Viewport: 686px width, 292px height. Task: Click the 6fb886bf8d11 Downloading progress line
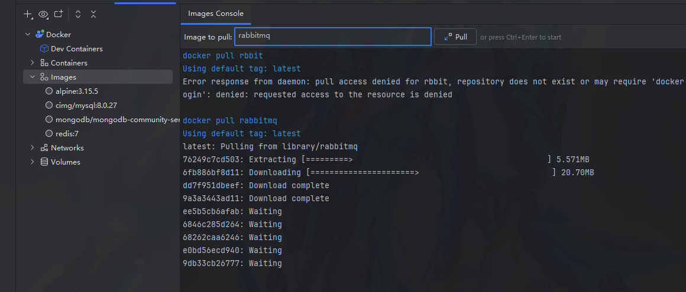tap(388, 172)
